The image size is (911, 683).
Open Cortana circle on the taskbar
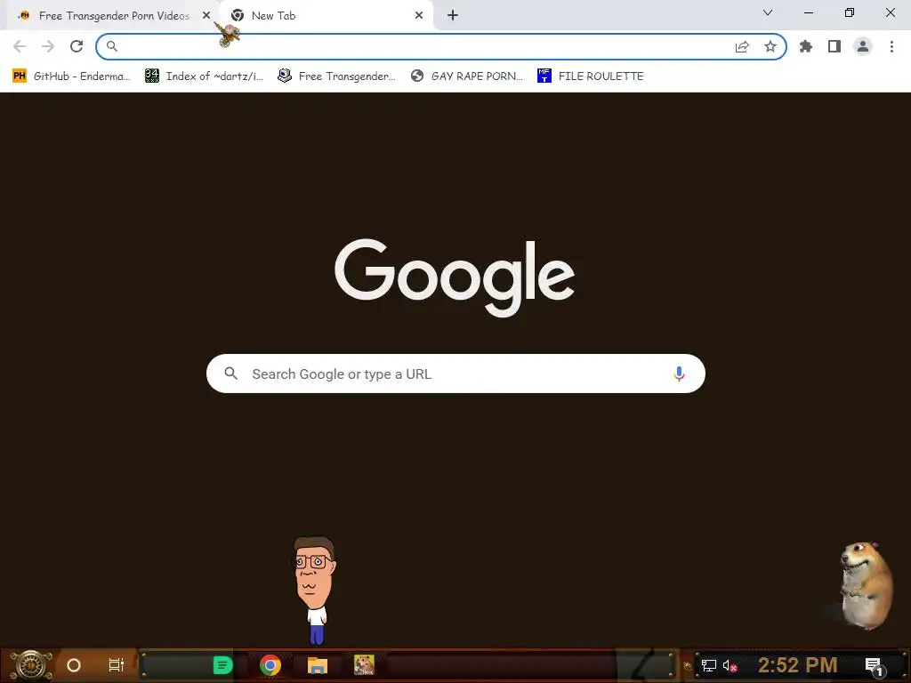[74, 665]
